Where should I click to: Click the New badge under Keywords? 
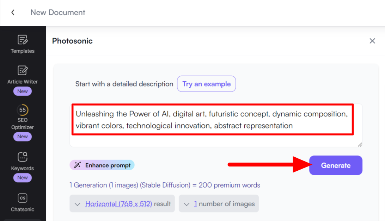point(23,178)
